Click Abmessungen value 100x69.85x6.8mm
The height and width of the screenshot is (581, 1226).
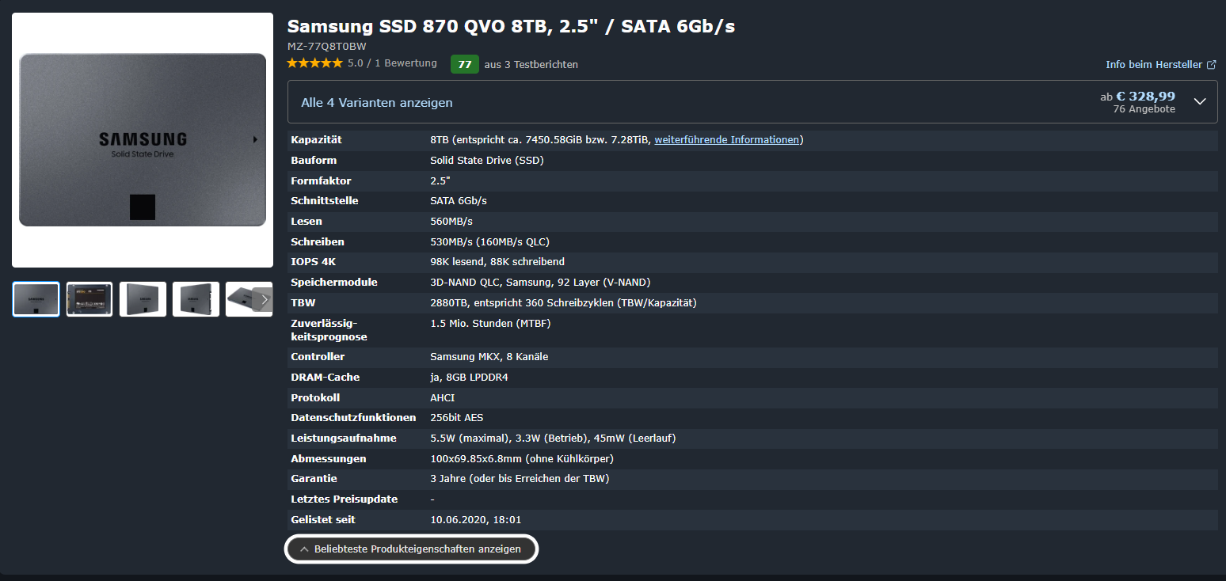(522, 459)
